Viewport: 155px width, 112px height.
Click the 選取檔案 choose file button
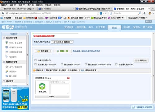43,51
